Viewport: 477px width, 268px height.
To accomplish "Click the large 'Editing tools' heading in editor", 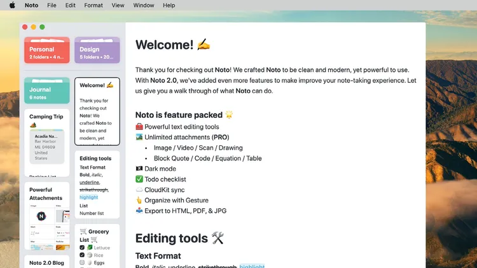I will tap(172, 239).
